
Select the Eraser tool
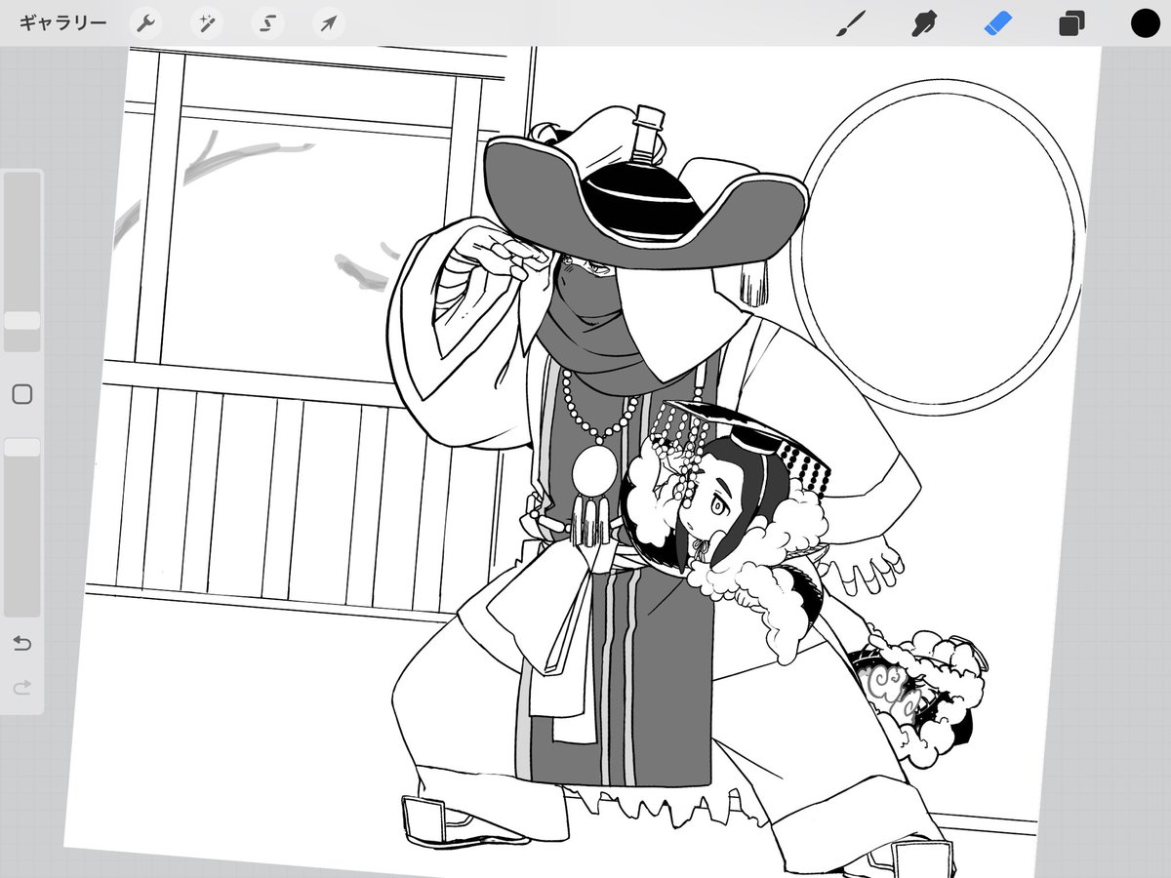coord(999,23)
